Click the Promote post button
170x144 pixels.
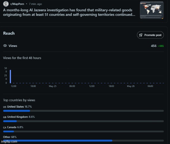pyautogui.click(x=150, y=35)
